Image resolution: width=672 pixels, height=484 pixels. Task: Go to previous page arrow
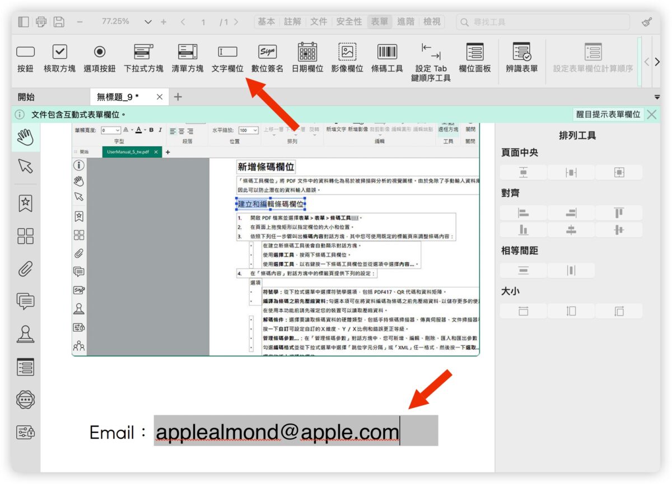(x=183, y=22)
